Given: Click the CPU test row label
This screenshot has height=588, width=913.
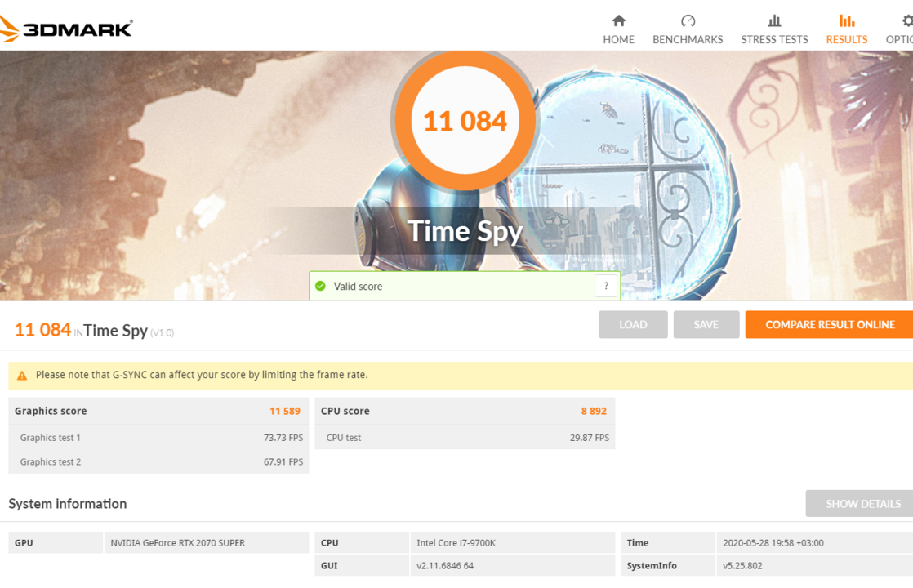Looking at the screenshot, I should point(344,438).
